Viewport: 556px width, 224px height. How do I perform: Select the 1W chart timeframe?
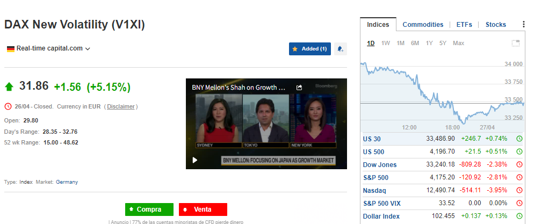(386, 43)
